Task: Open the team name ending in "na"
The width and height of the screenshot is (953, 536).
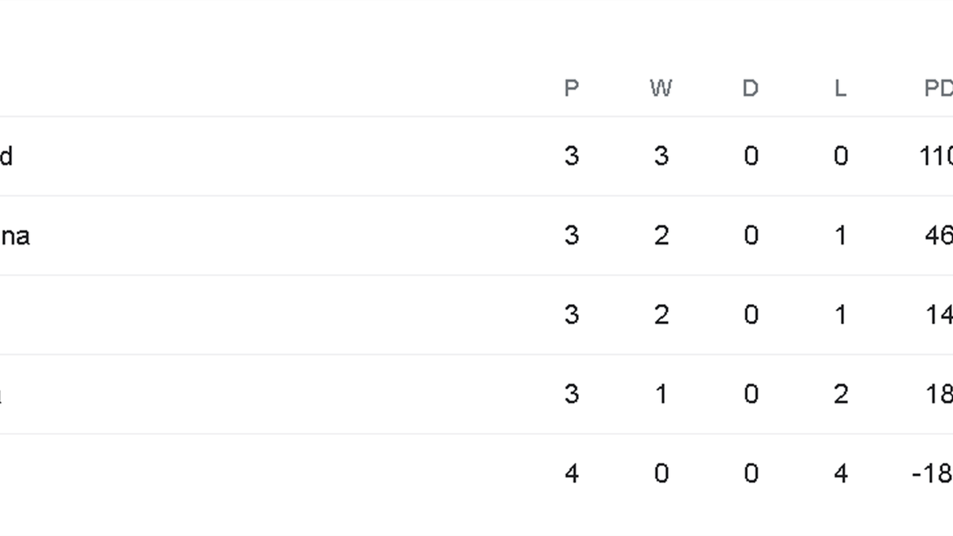Action: click(x=14, y=236)
